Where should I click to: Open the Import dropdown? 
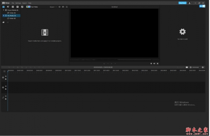point(53,7)
